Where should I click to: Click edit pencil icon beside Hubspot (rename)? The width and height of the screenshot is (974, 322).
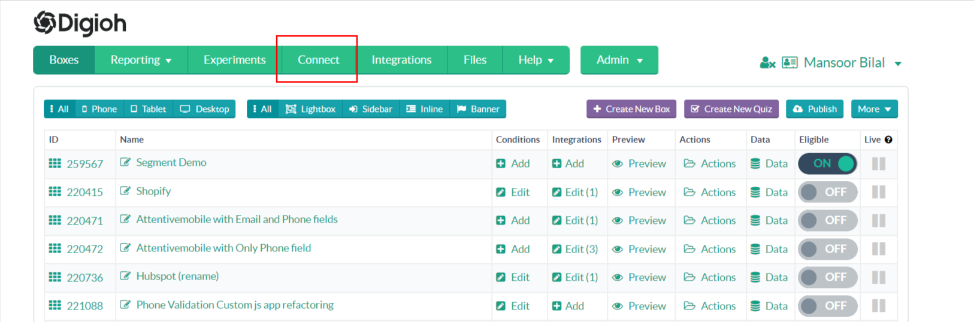pos(125,276)
